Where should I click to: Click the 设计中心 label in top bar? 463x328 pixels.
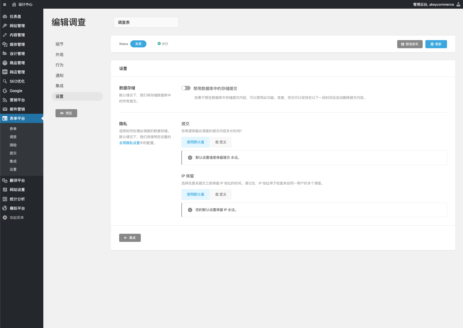25,4
